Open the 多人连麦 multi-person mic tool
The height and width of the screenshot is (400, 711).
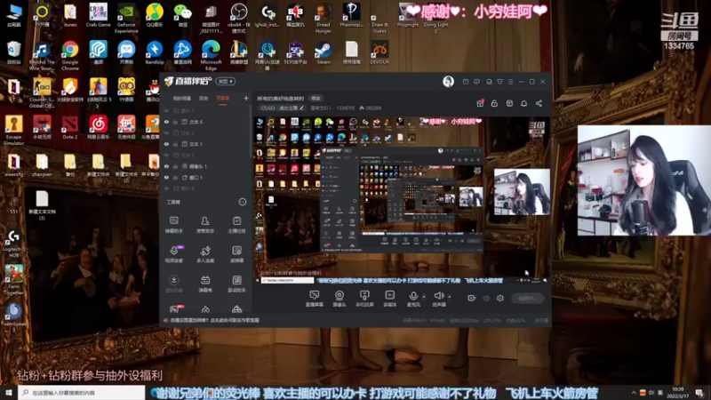click(205, 254)
